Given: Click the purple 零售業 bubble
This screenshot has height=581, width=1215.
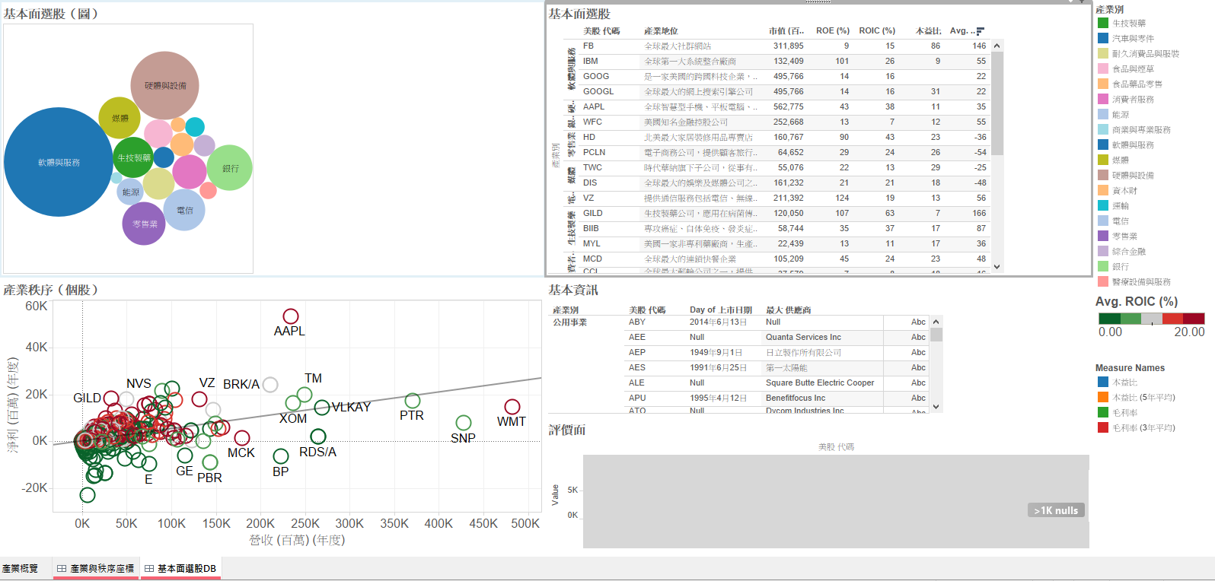Looking at the screenshot, I should 144,224.
